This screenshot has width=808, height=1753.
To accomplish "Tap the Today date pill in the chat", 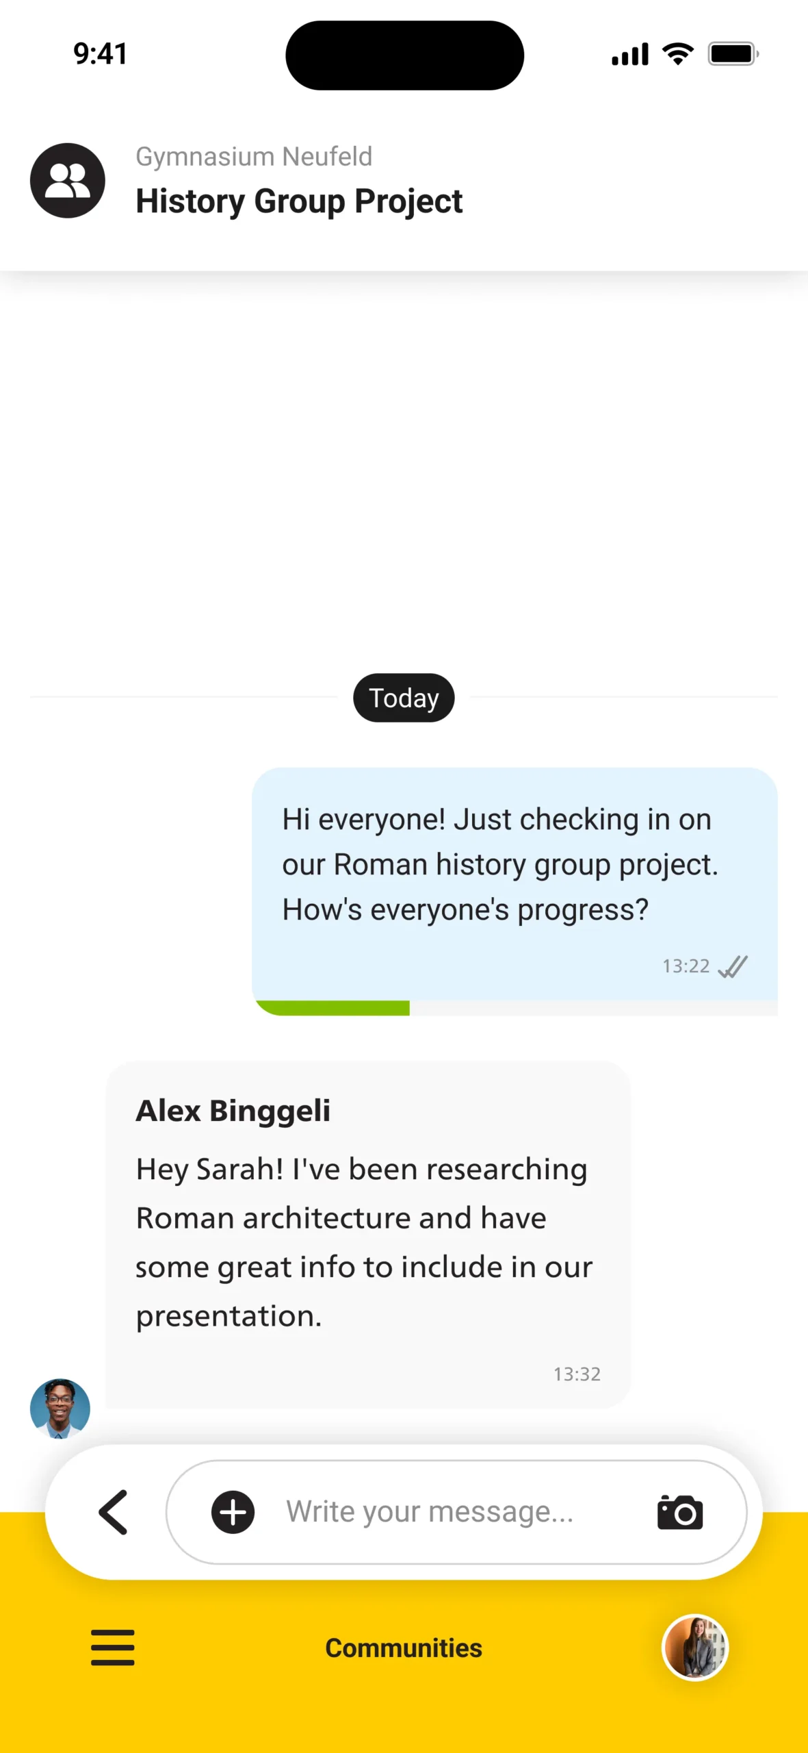I will 403,697.
